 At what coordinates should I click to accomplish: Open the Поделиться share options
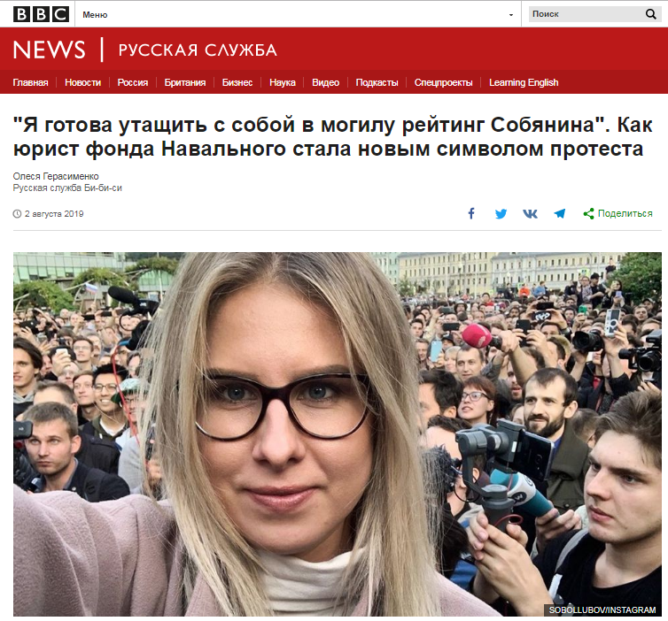tap(618, 213)
